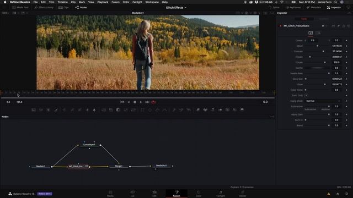Toggle the Media Pool panel
353x198 pixels.
click(x=20, y=7)
